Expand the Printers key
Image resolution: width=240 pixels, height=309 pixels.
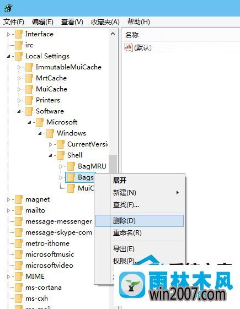pyautogui.click(x=19, y=100)
